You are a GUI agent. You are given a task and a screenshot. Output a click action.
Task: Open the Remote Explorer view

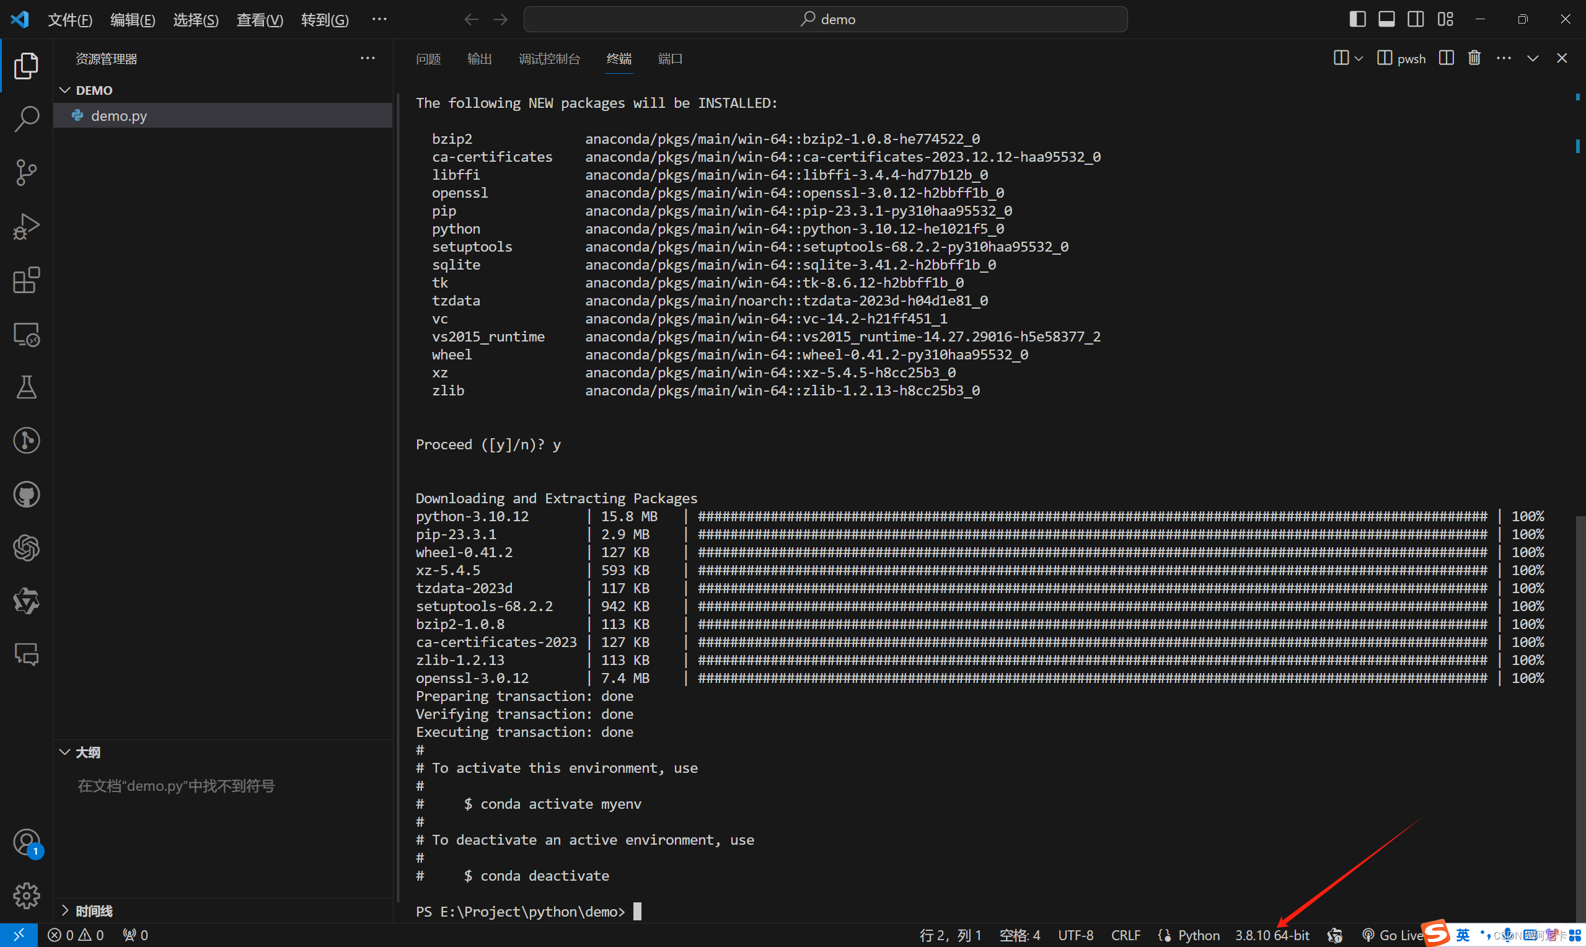coord(26,334)
